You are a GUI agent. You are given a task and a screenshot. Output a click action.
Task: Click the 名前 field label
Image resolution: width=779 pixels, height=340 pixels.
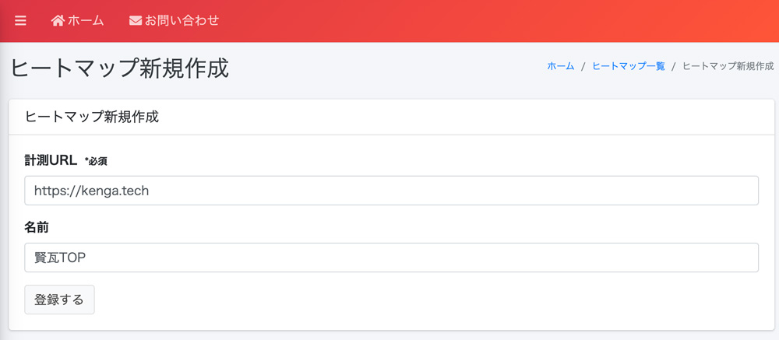click(x=37, y=228)
